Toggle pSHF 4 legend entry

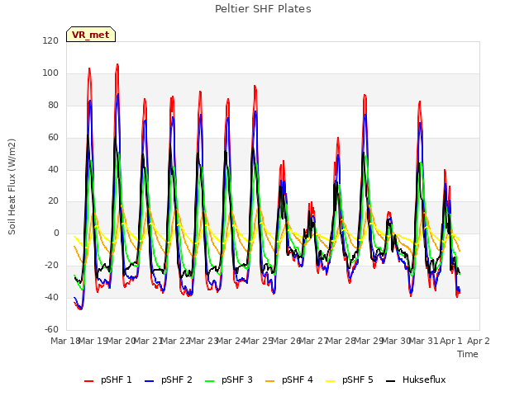(x=289, y=379)
